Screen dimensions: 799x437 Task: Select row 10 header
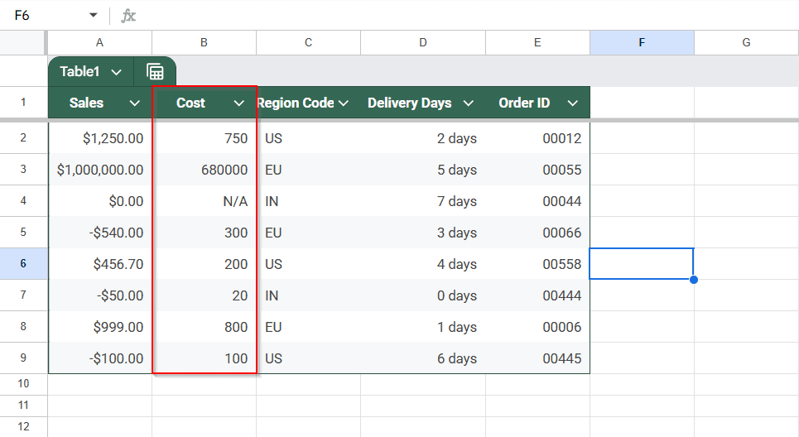(x=23, y=384)
